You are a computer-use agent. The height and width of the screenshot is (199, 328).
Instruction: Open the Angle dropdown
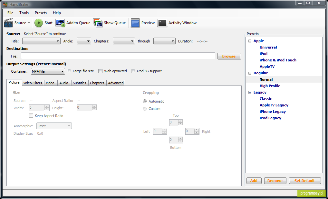tap(84, 41)
